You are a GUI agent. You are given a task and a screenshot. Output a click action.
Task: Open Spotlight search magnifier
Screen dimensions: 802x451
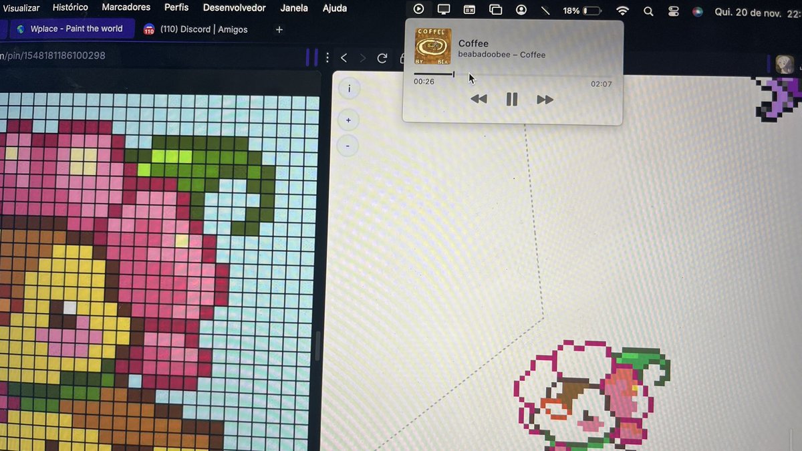[648, 11]
